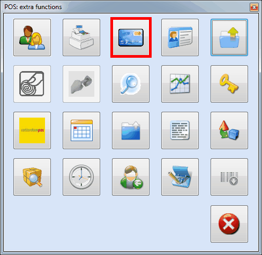Select the blue credit card button

(x=131, y=37)
